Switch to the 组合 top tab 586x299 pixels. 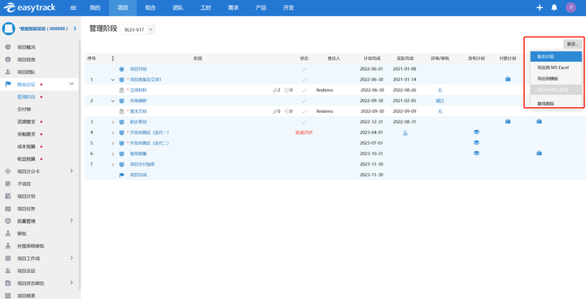(x=151, y=8)
